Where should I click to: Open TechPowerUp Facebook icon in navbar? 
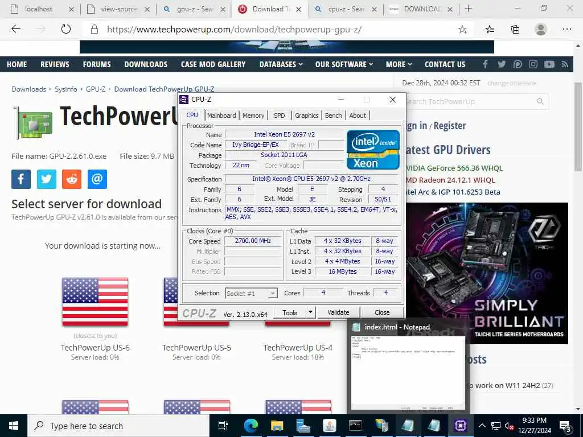coord(485,64)
